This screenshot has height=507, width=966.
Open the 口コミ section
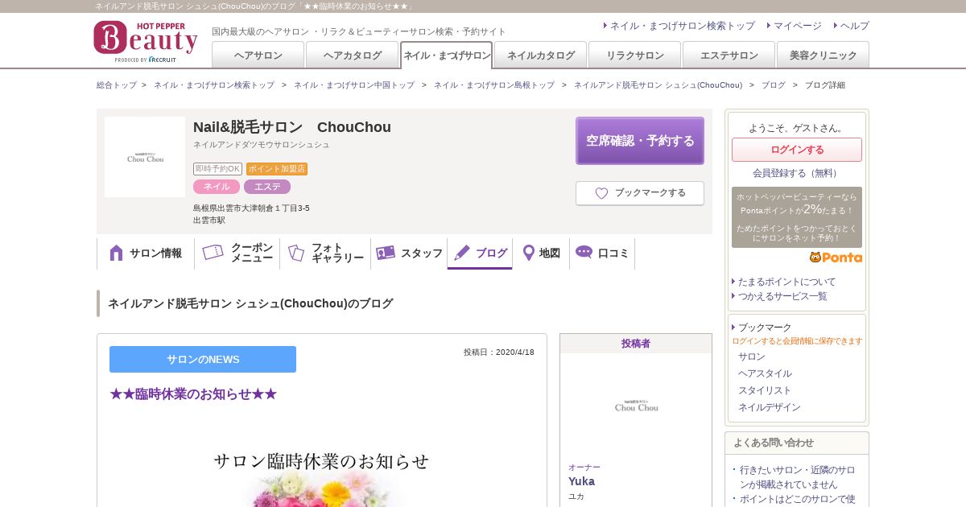(602, 253)
